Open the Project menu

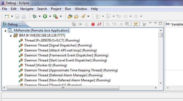coord(56,9)
